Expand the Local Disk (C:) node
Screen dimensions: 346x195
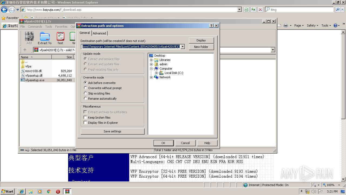(157, 73)
